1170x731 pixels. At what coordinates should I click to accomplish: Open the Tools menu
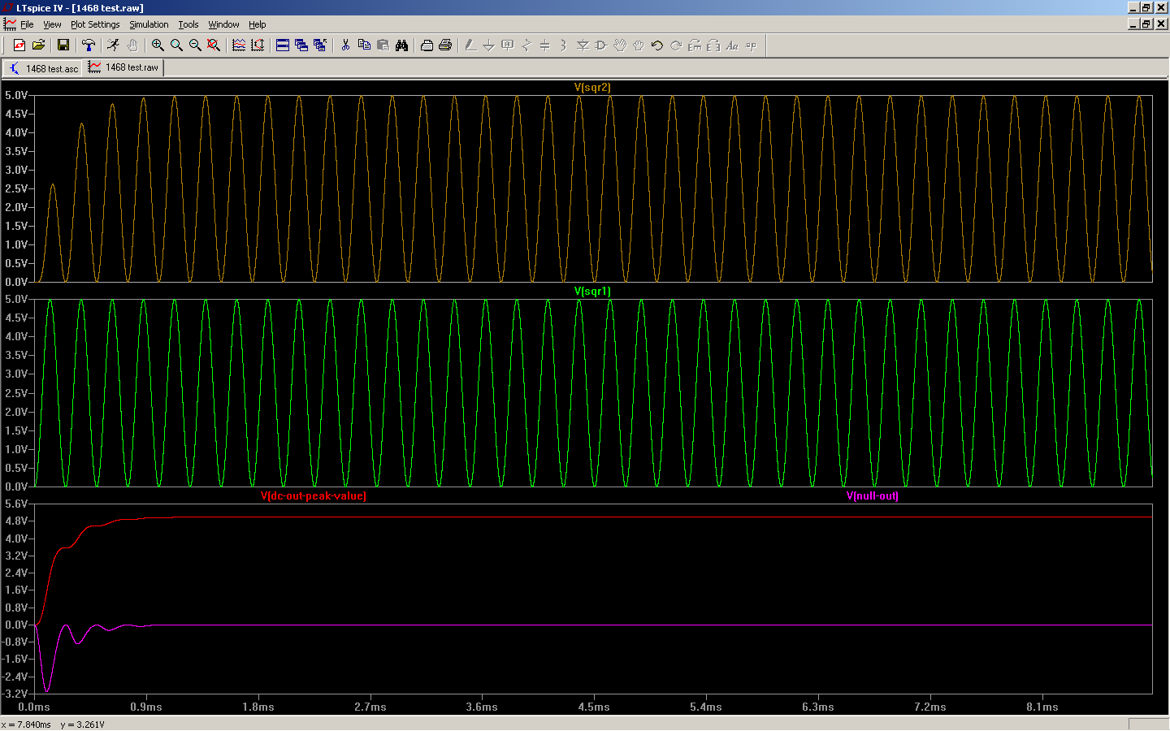188,24
